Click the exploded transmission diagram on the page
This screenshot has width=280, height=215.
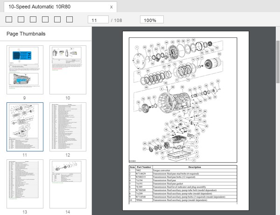point(183,100)
